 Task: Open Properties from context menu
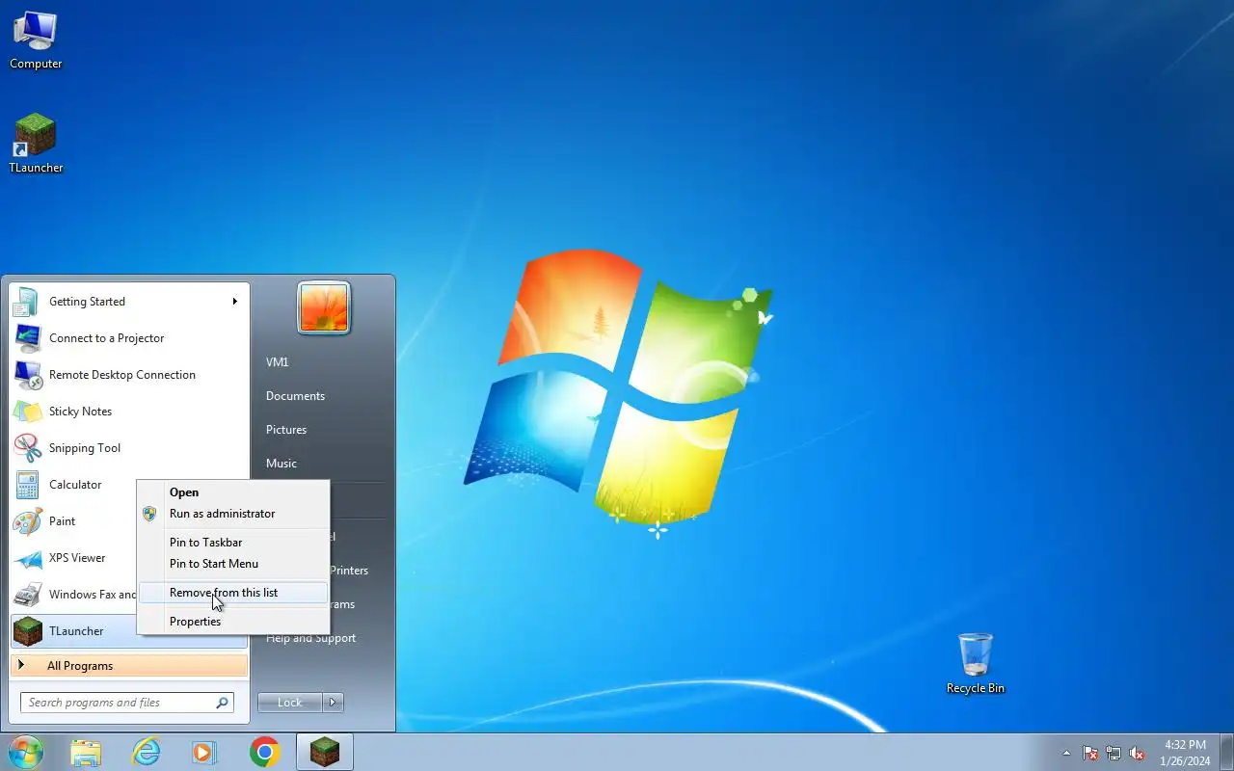pyautogui.click(x=233, y=622)
